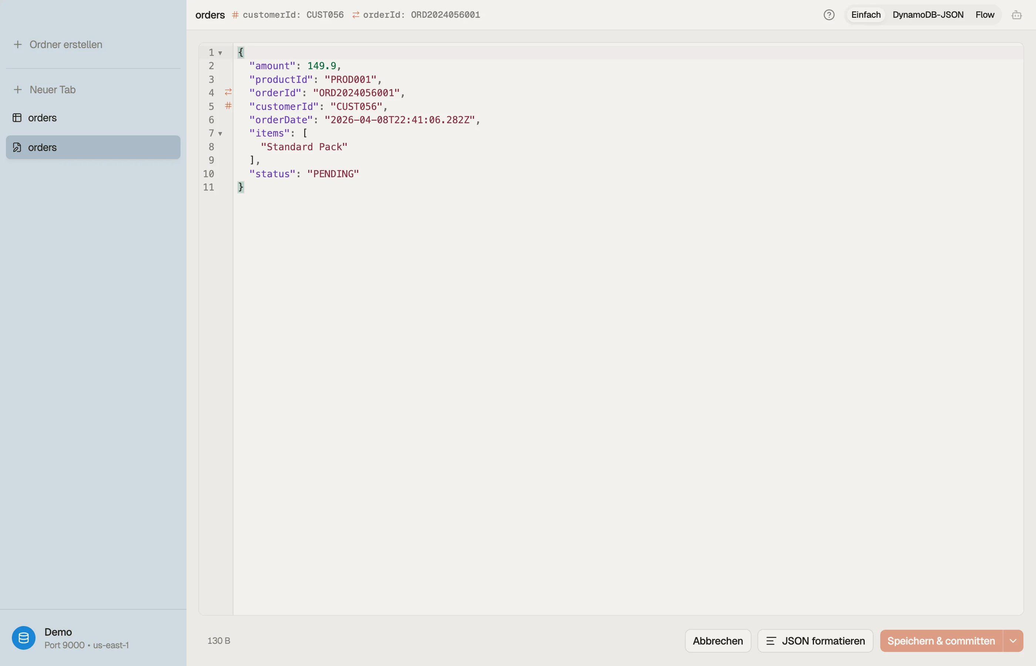Click the Demo database connection icon
The width and height of the screenshot is (1036, 666).
pos(24,638)
